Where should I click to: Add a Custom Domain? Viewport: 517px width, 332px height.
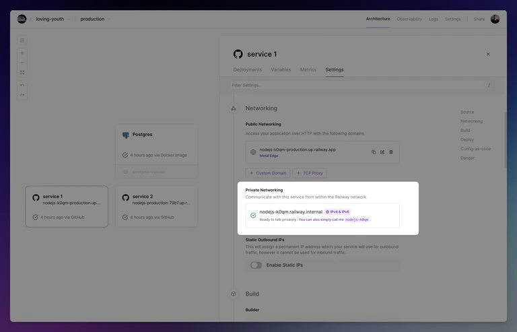coord(268,173)
